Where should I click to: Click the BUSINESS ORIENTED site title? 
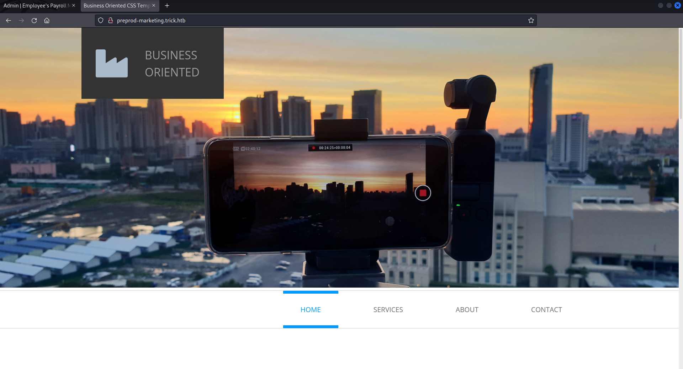coord(172,64)
